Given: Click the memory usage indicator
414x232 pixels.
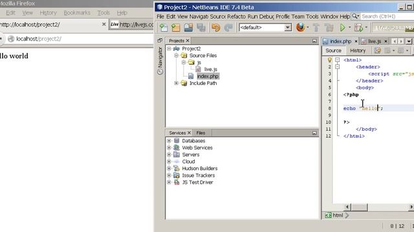Looking at the screenshot, I should [x=393, y=27].
